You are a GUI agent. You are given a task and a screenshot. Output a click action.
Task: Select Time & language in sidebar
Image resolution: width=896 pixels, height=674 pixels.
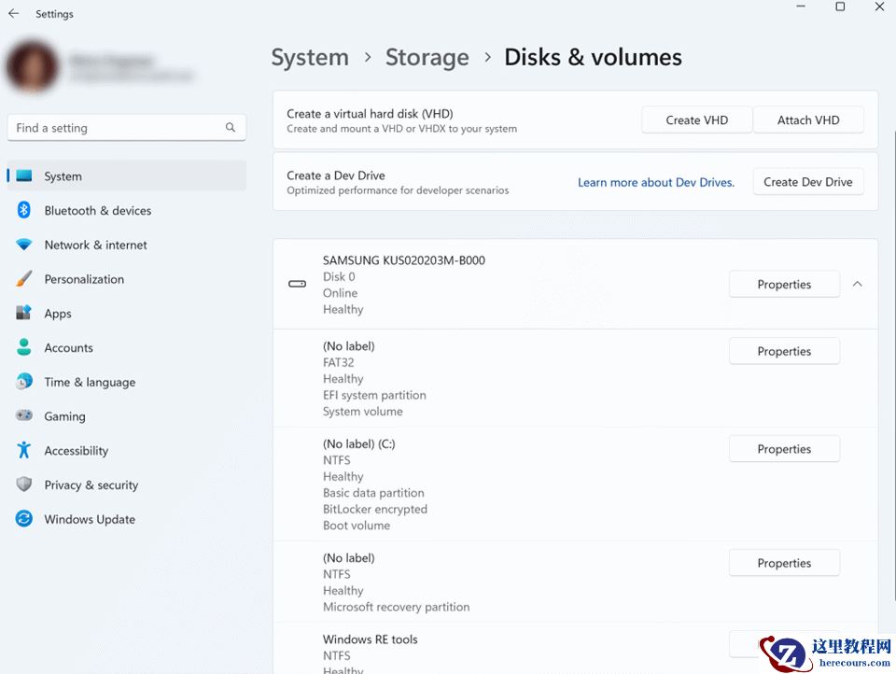point(90,383)
